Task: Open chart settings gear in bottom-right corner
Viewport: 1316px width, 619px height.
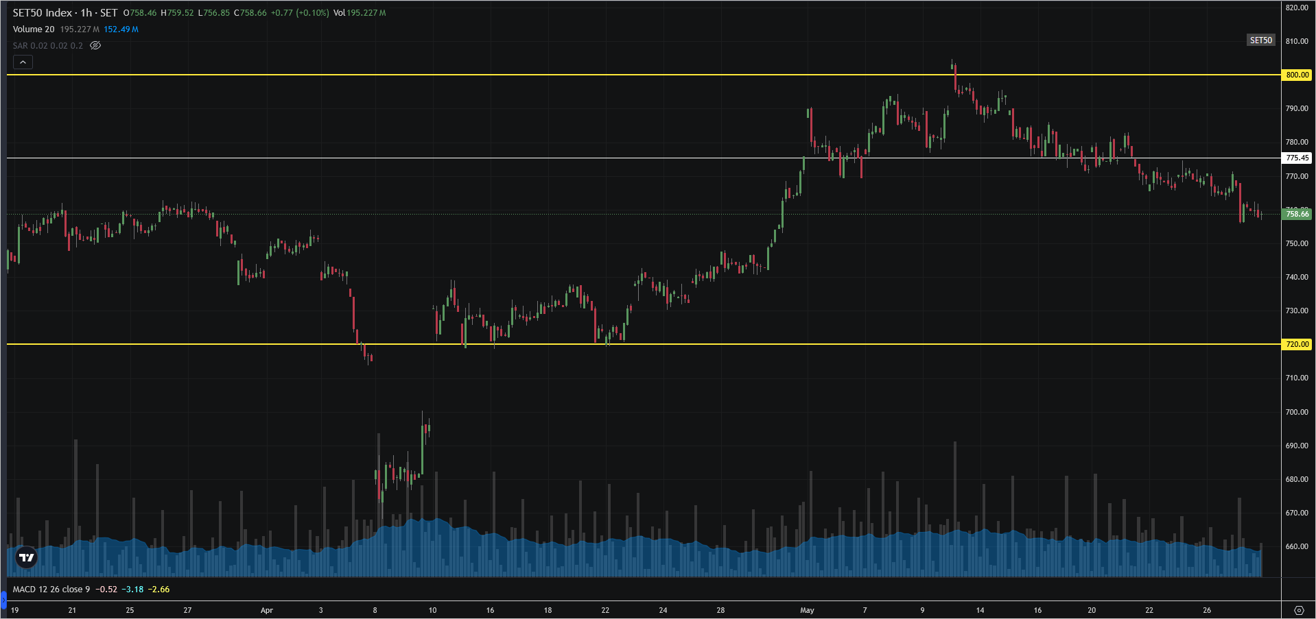Action: 1298,610
